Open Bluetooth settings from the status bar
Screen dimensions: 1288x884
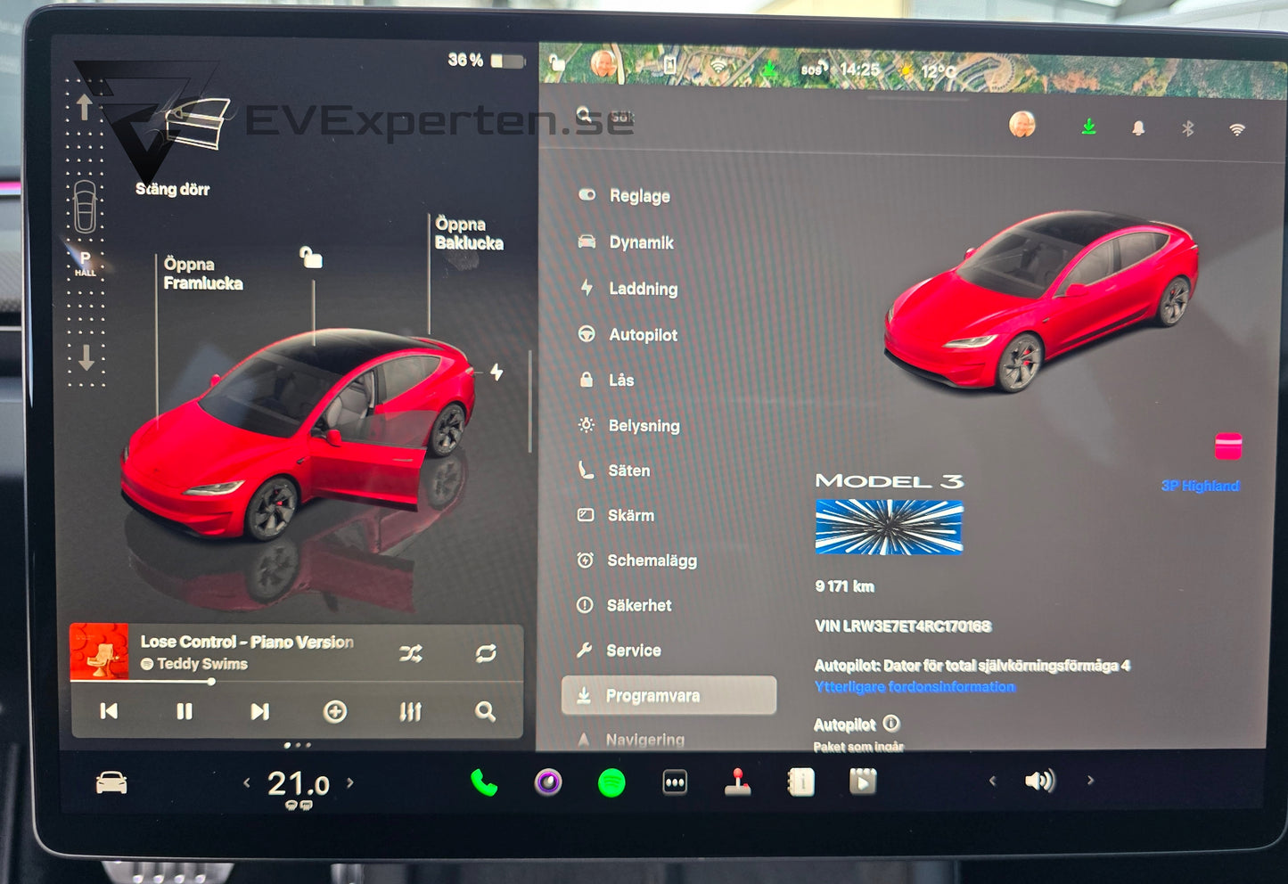pyautogui.click(x=1186, y=126)
